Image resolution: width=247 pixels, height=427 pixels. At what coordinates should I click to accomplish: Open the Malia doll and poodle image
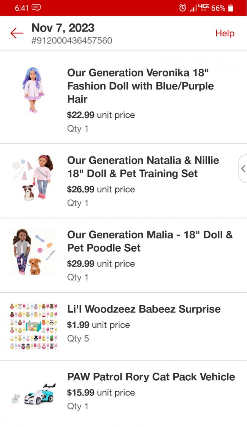33,251
